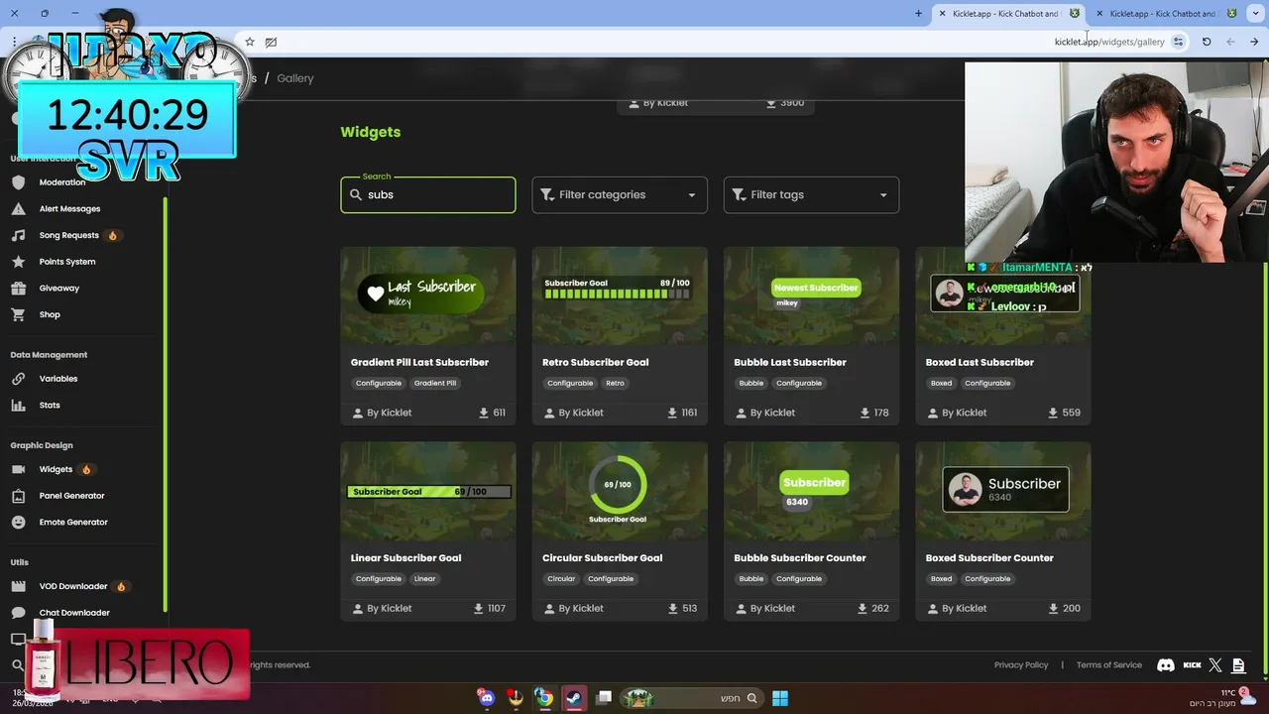This screenshot has width=1269, height=714.
Task: Open the Filter categories dropdown
Action: pos(620,195)
